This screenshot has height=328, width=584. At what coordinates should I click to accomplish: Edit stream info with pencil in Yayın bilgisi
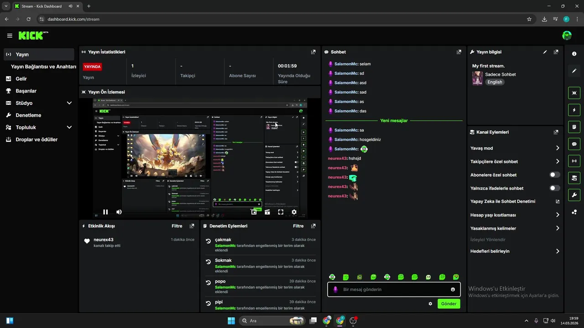tap(545, 52)
